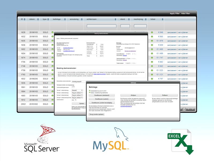214x161 pixels.
Task: Sort the table by the ID column arrows
Action: point(25,19)
